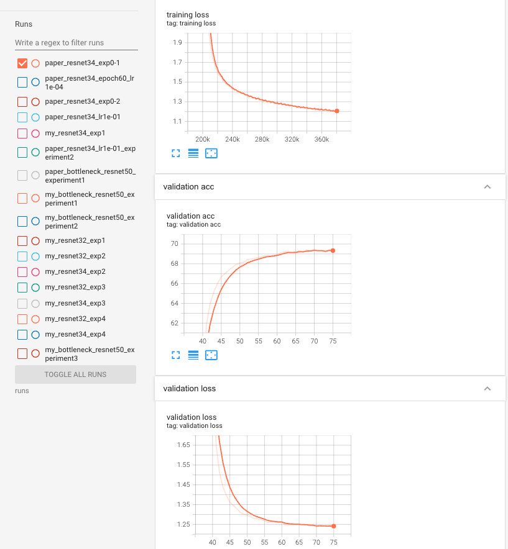This screenshot has height=549, width=508.
Task: Expand the validation acc chart to fullscreen
Action: pos(175,355)
